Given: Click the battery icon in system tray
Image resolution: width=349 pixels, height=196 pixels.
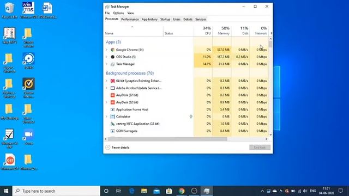Looking at the screenshot, I should 293,191.
